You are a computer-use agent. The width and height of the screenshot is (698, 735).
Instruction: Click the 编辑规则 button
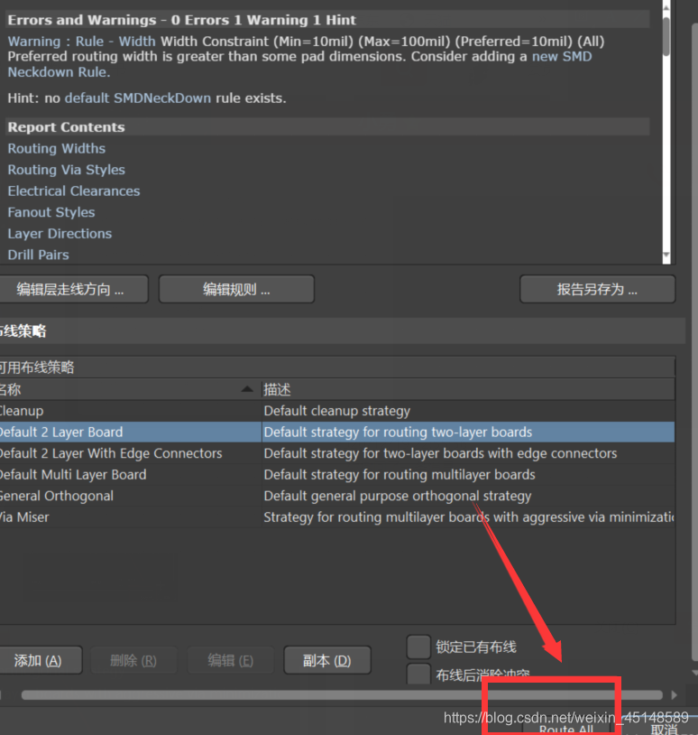pyautogui.click(x=236, y=290)
